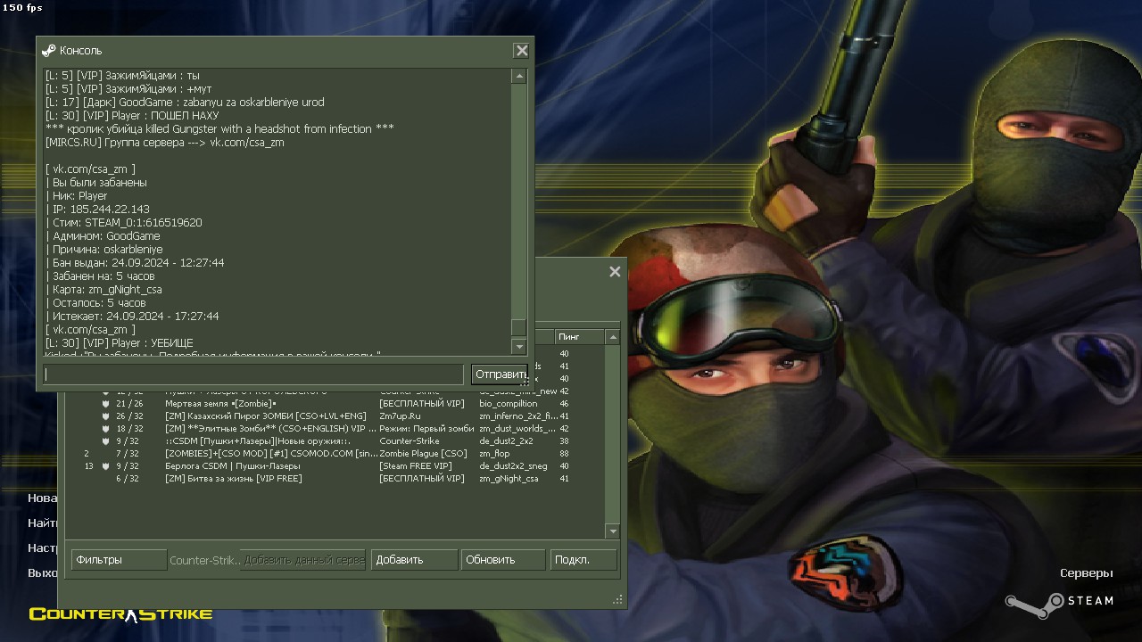Click the shield icon on the Мертвая земля row
Image resolution: width=1142 pixels, height=642 pixels.
point(106,404)
